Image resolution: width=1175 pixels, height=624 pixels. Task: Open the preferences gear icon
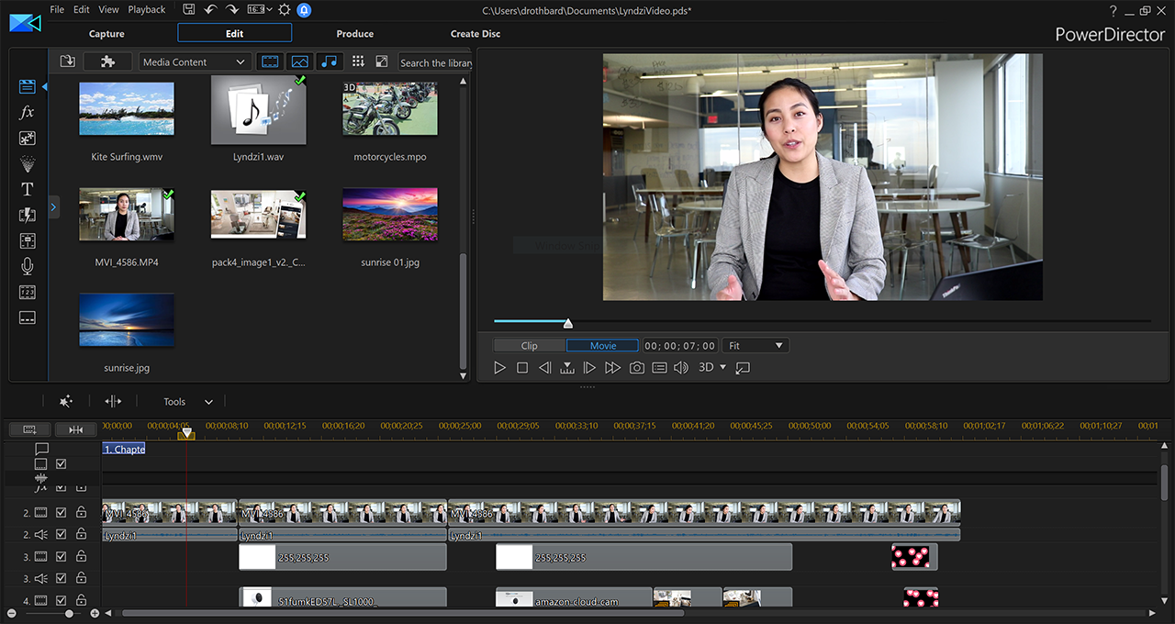[x=285, y=9]
